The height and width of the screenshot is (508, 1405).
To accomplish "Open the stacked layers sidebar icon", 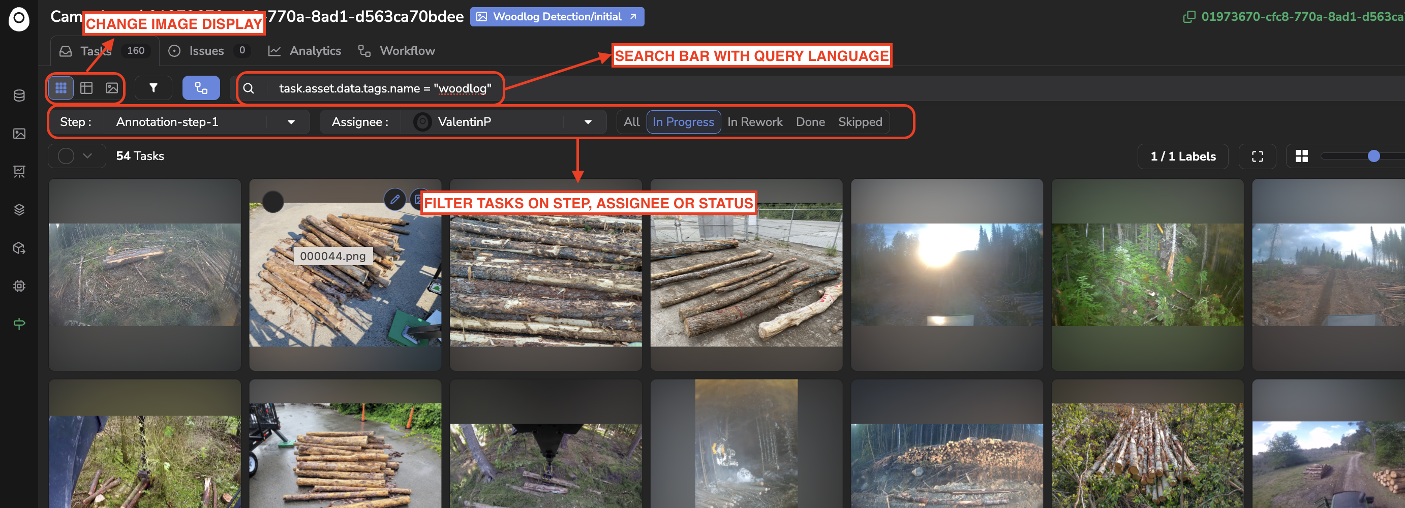I will [x=19, y=210].
